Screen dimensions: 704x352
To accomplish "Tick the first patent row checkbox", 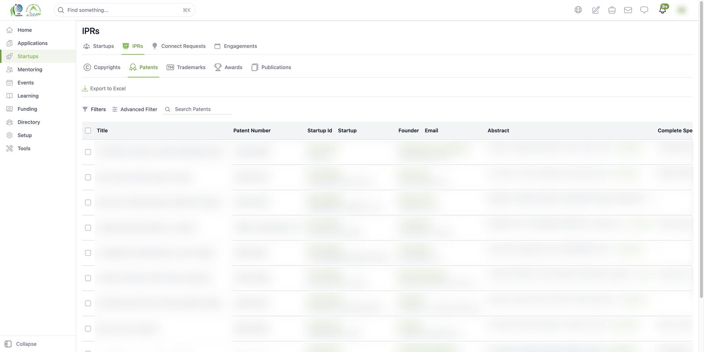I will (88, 152).
